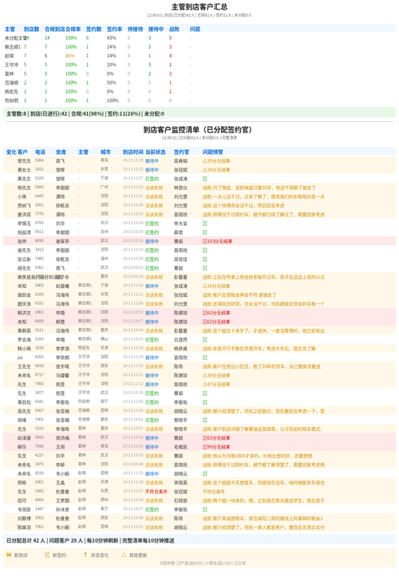Click the 范海顺 supervisor row in the summary
The height and width of the screenshot is (581, 399).
(199, 83)
